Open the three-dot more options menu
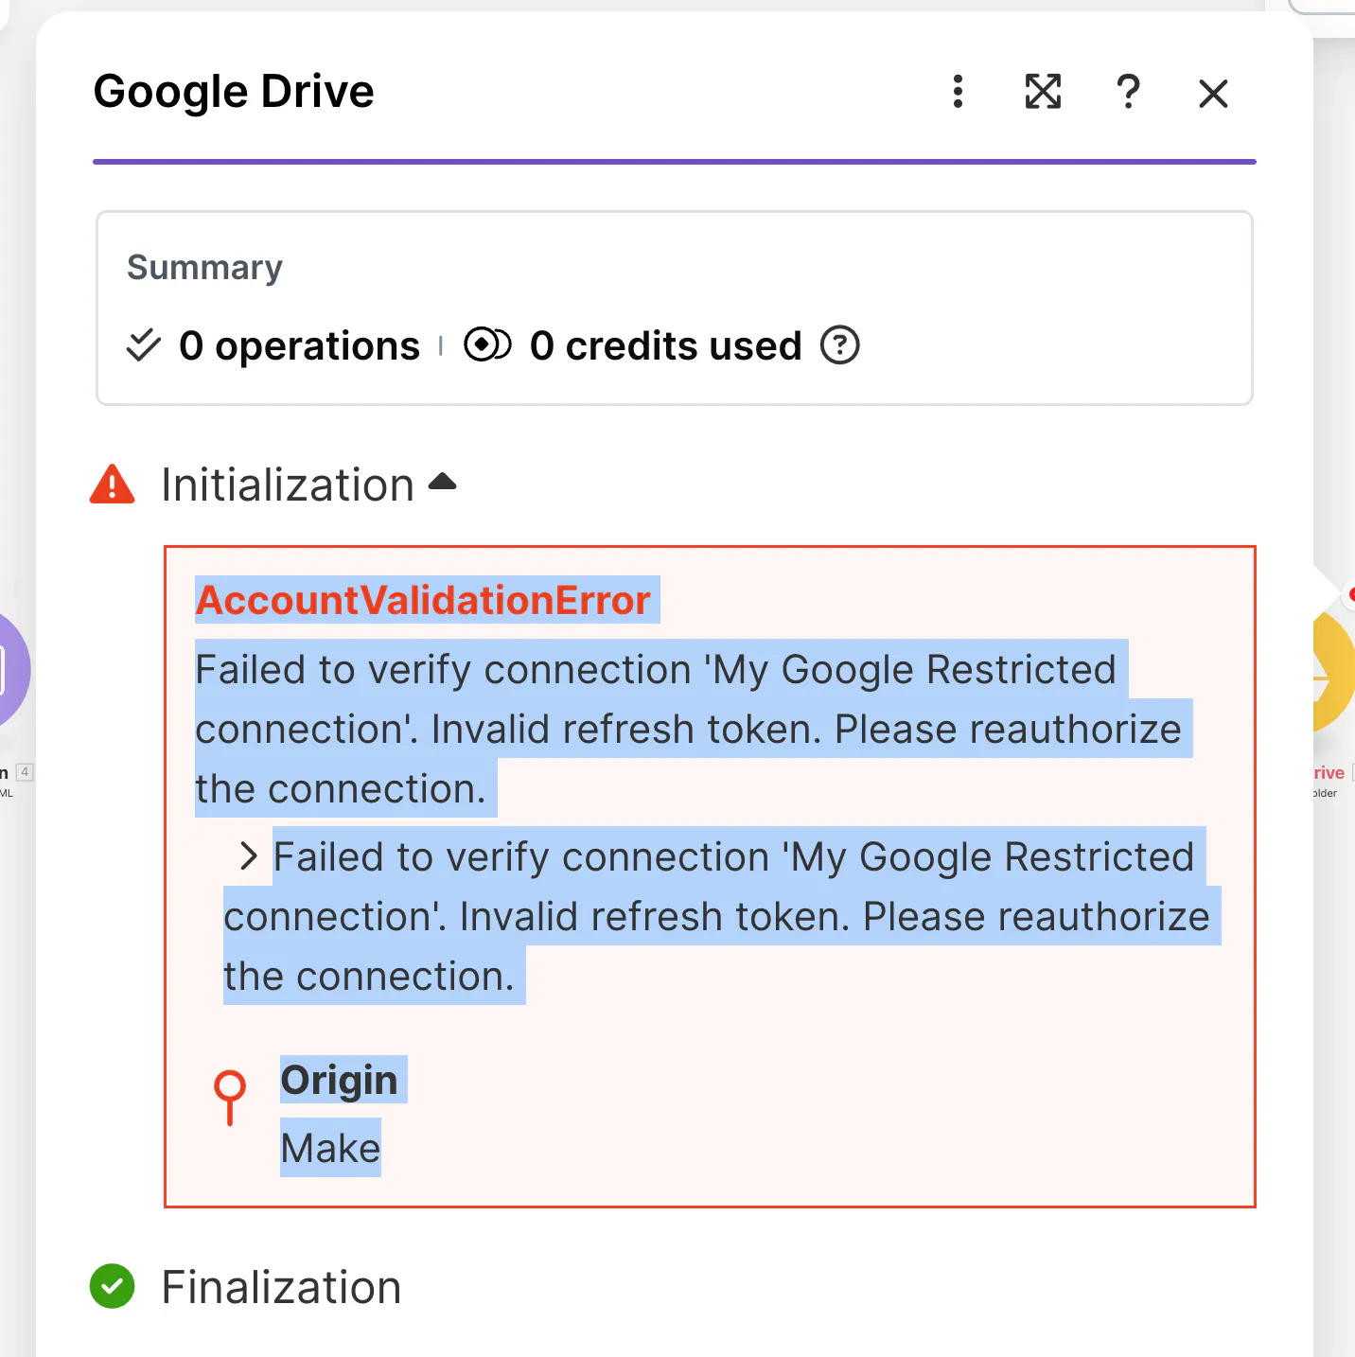Screen dimensions: 1355x1357 (x=958, y=92)
